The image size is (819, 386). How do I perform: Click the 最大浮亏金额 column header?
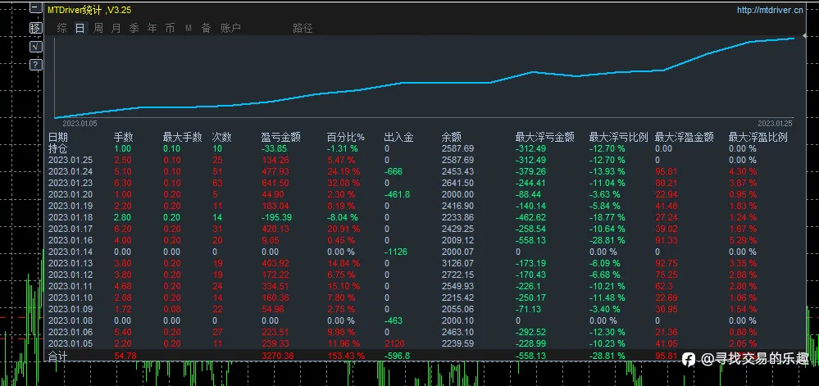click(545, 138)
